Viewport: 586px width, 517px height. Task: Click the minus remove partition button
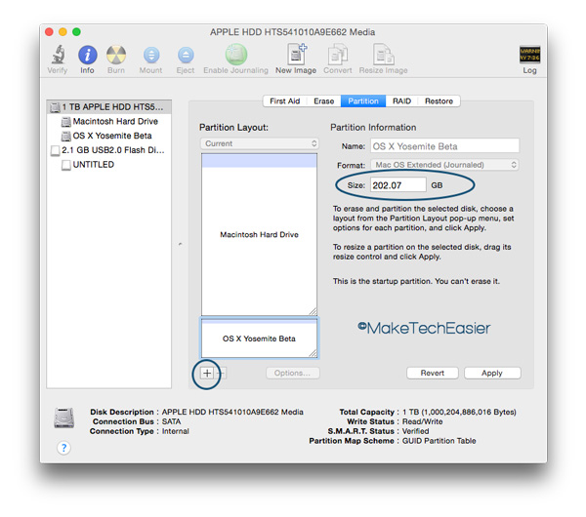[220, 373]
